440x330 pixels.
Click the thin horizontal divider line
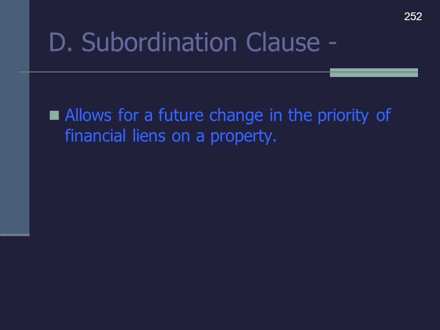(x=174, y=72)
